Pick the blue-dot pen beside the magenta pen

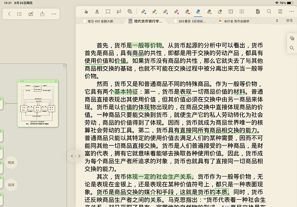coord(166,12)
